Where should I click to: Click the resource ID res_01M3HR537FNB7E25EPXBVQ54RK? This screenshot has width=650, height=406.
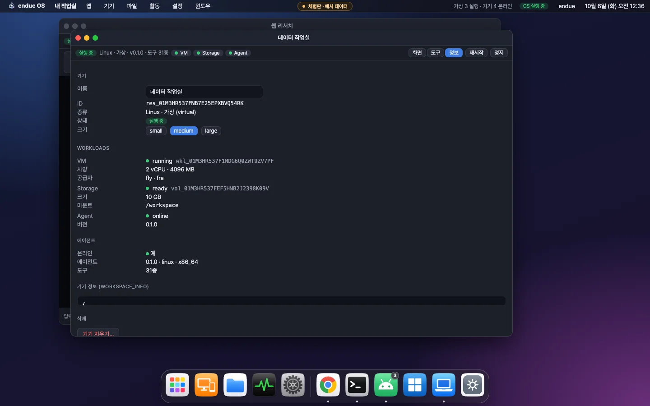195,103
